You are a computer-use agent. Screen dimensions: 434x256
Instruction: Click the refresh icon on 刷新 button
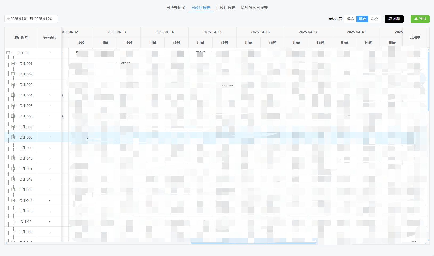390,19
